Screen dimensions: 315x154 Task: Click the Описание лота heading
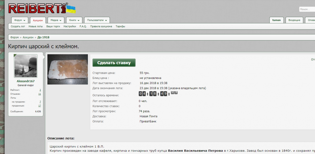point(61,138)
